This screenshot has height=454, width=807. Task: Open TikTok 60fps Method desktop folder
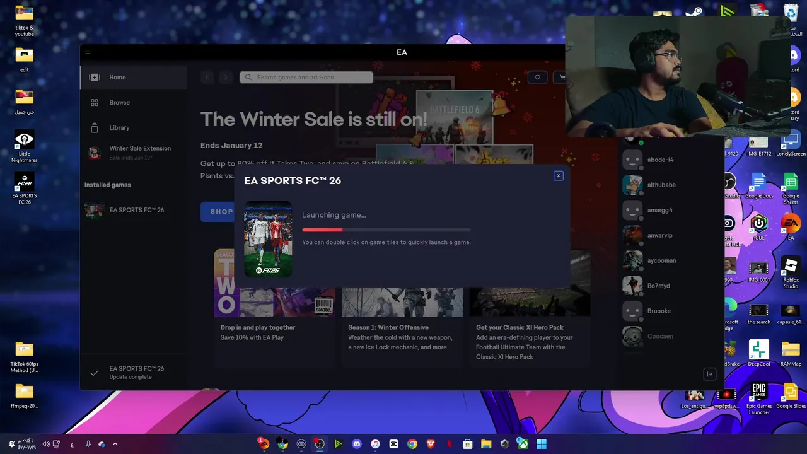click(x=24, y=357)
